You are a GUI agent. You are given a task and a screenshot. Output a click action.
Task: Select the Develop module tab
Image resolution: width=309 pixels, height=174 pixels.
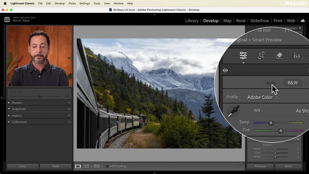coord(211,21)
